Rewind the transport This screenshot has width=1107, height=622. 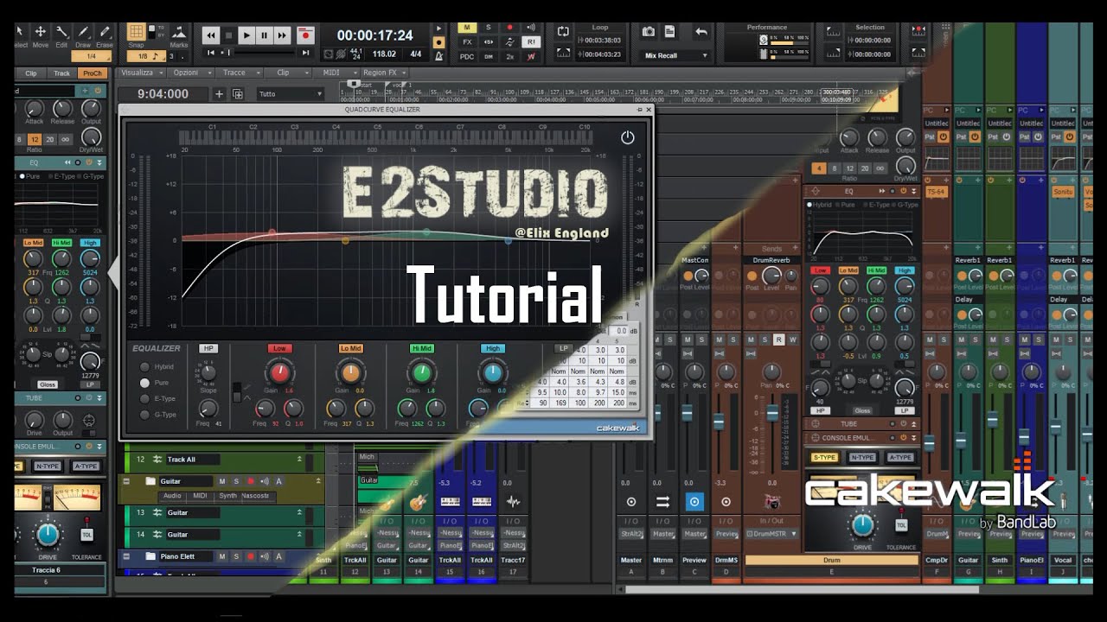click(210, 35)
